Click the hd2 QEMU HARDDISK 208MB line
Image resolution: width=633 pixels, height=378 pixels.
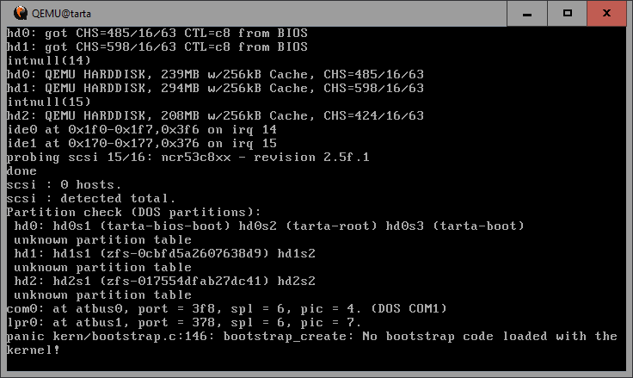click(215, 115)
